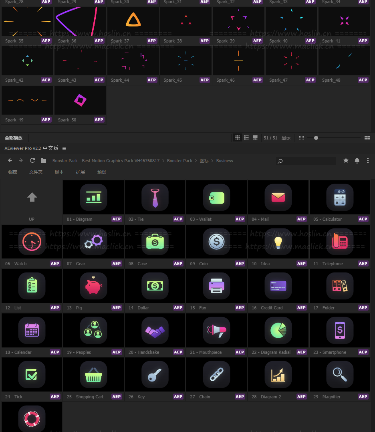Select the Spark_42 four arrows thumbnail
Image resolution: width=375 pixels, height=432 pixels.
(27, 61)
